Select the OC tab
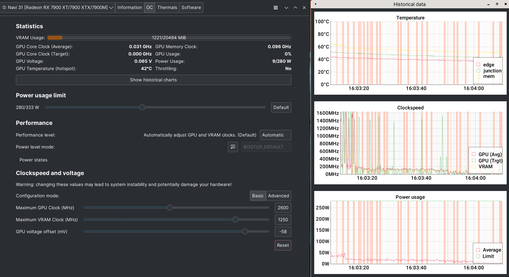Image resolution: width=509 pixels, height=277 pixels. click(150, 8)
